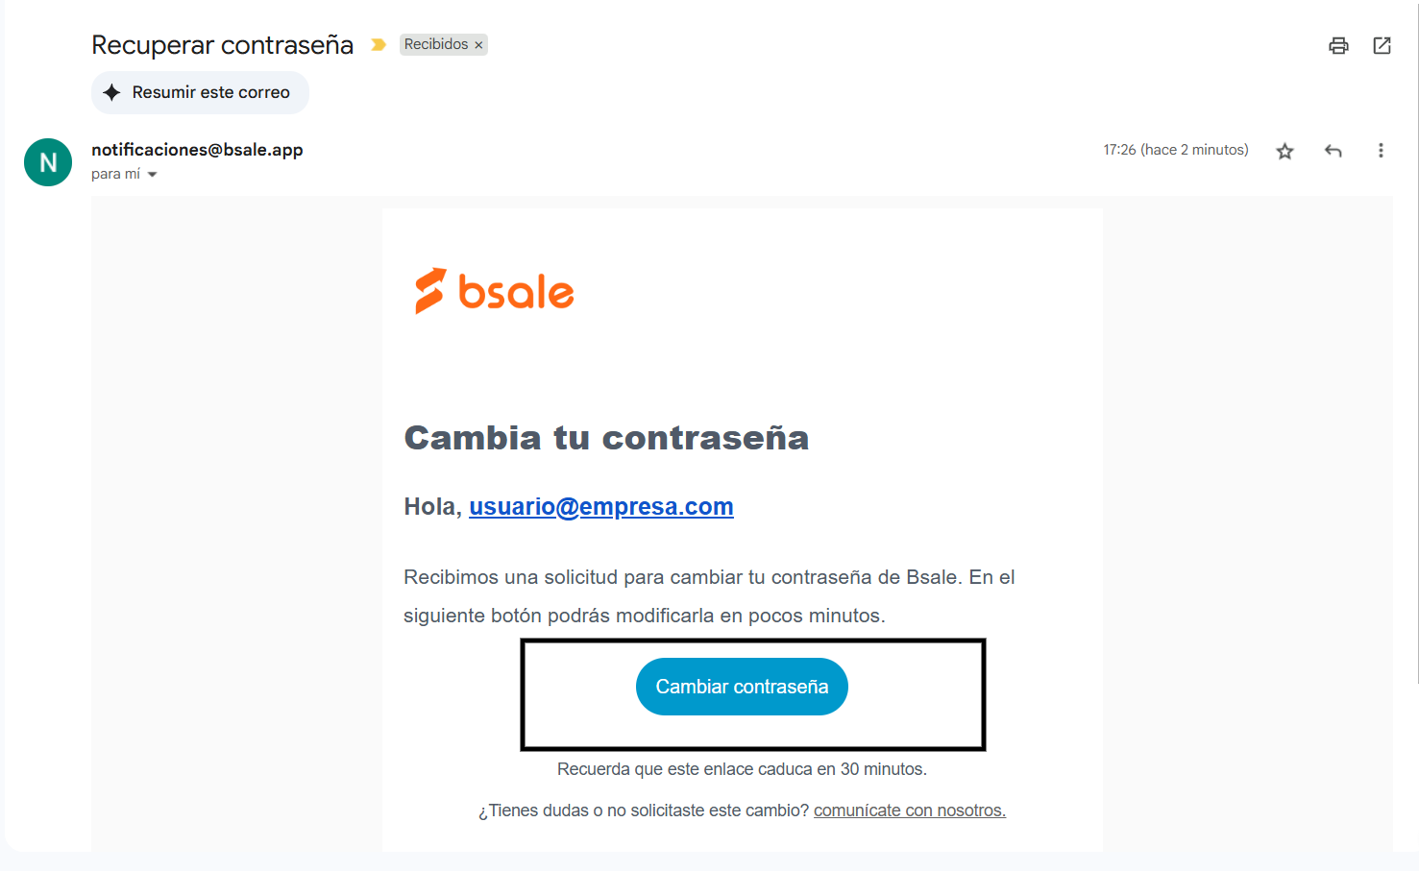The image size is (1419, 871).
Task: Click the Cambiar contraseña button
Action: point(742,687)
